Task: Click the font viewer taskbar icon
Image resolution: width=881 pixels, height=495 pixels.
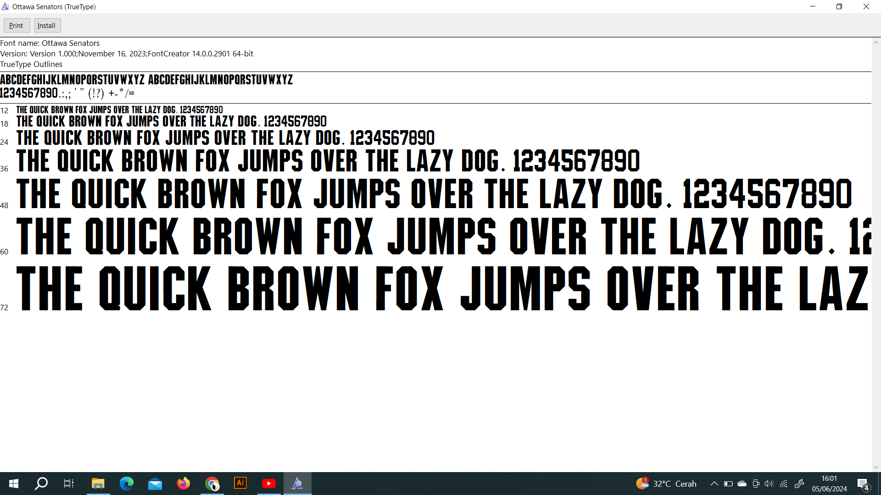Action: click(297, 484)
